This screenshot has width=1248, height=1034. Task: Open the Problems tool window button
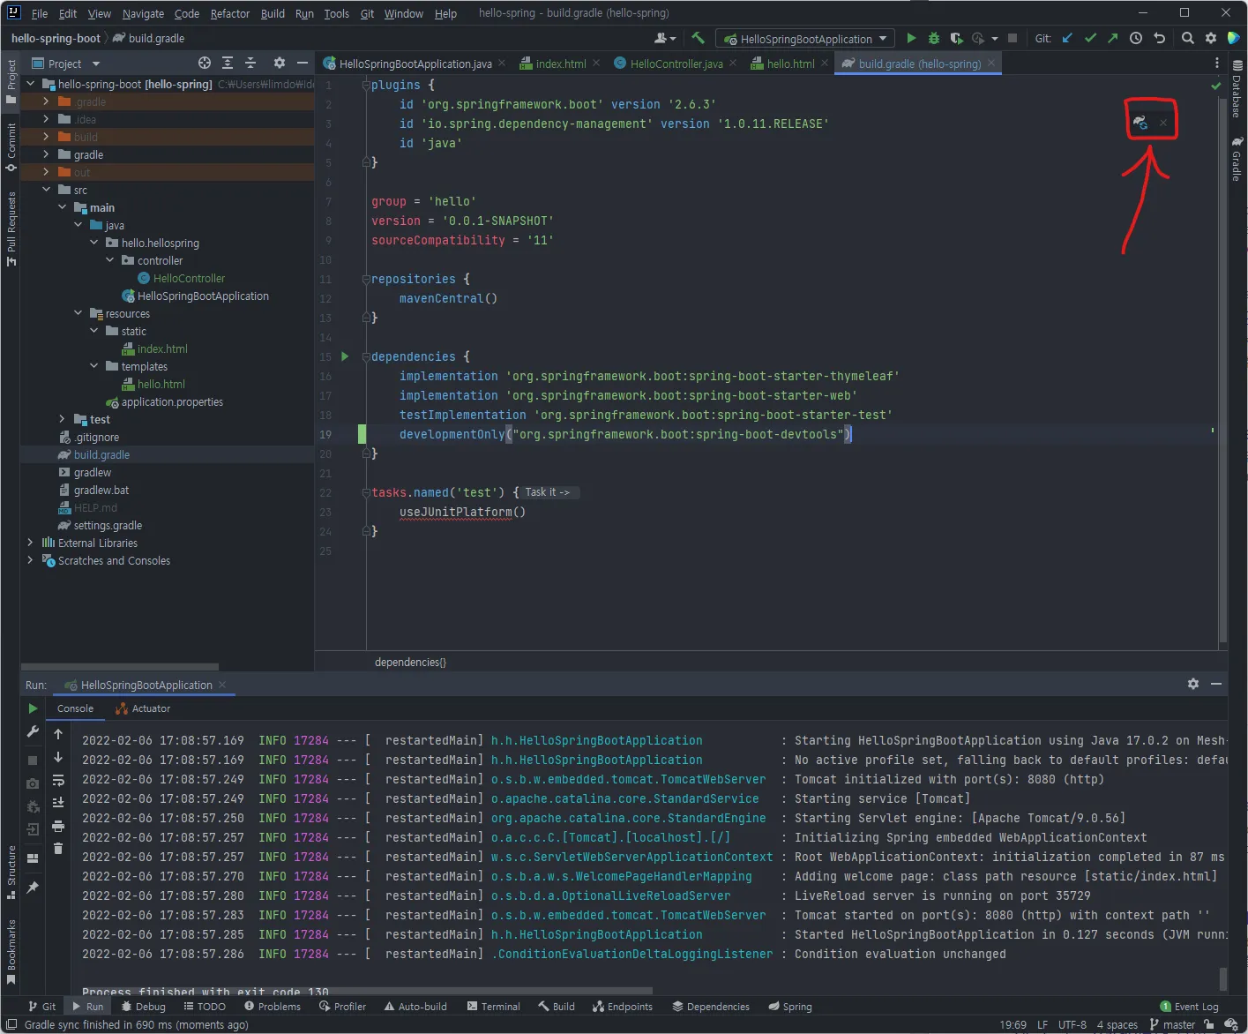tap(272, 1007)
